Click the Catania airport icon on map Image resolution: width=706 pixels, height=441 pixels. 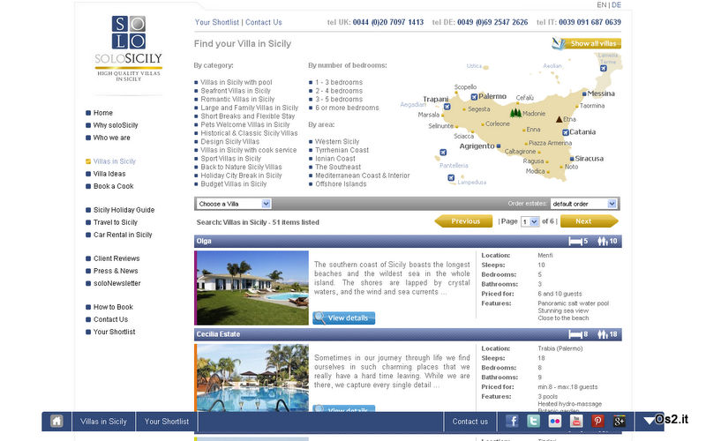pos(565,132)
